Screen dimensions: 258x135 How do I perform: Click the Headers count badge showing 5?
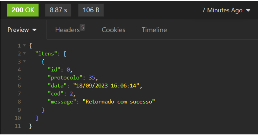click(x=82, y=27)
